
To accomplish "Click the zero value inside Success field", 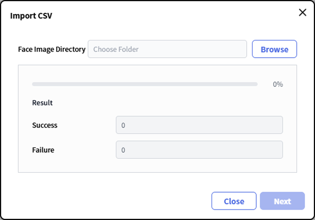I will (x=123, y=126).
